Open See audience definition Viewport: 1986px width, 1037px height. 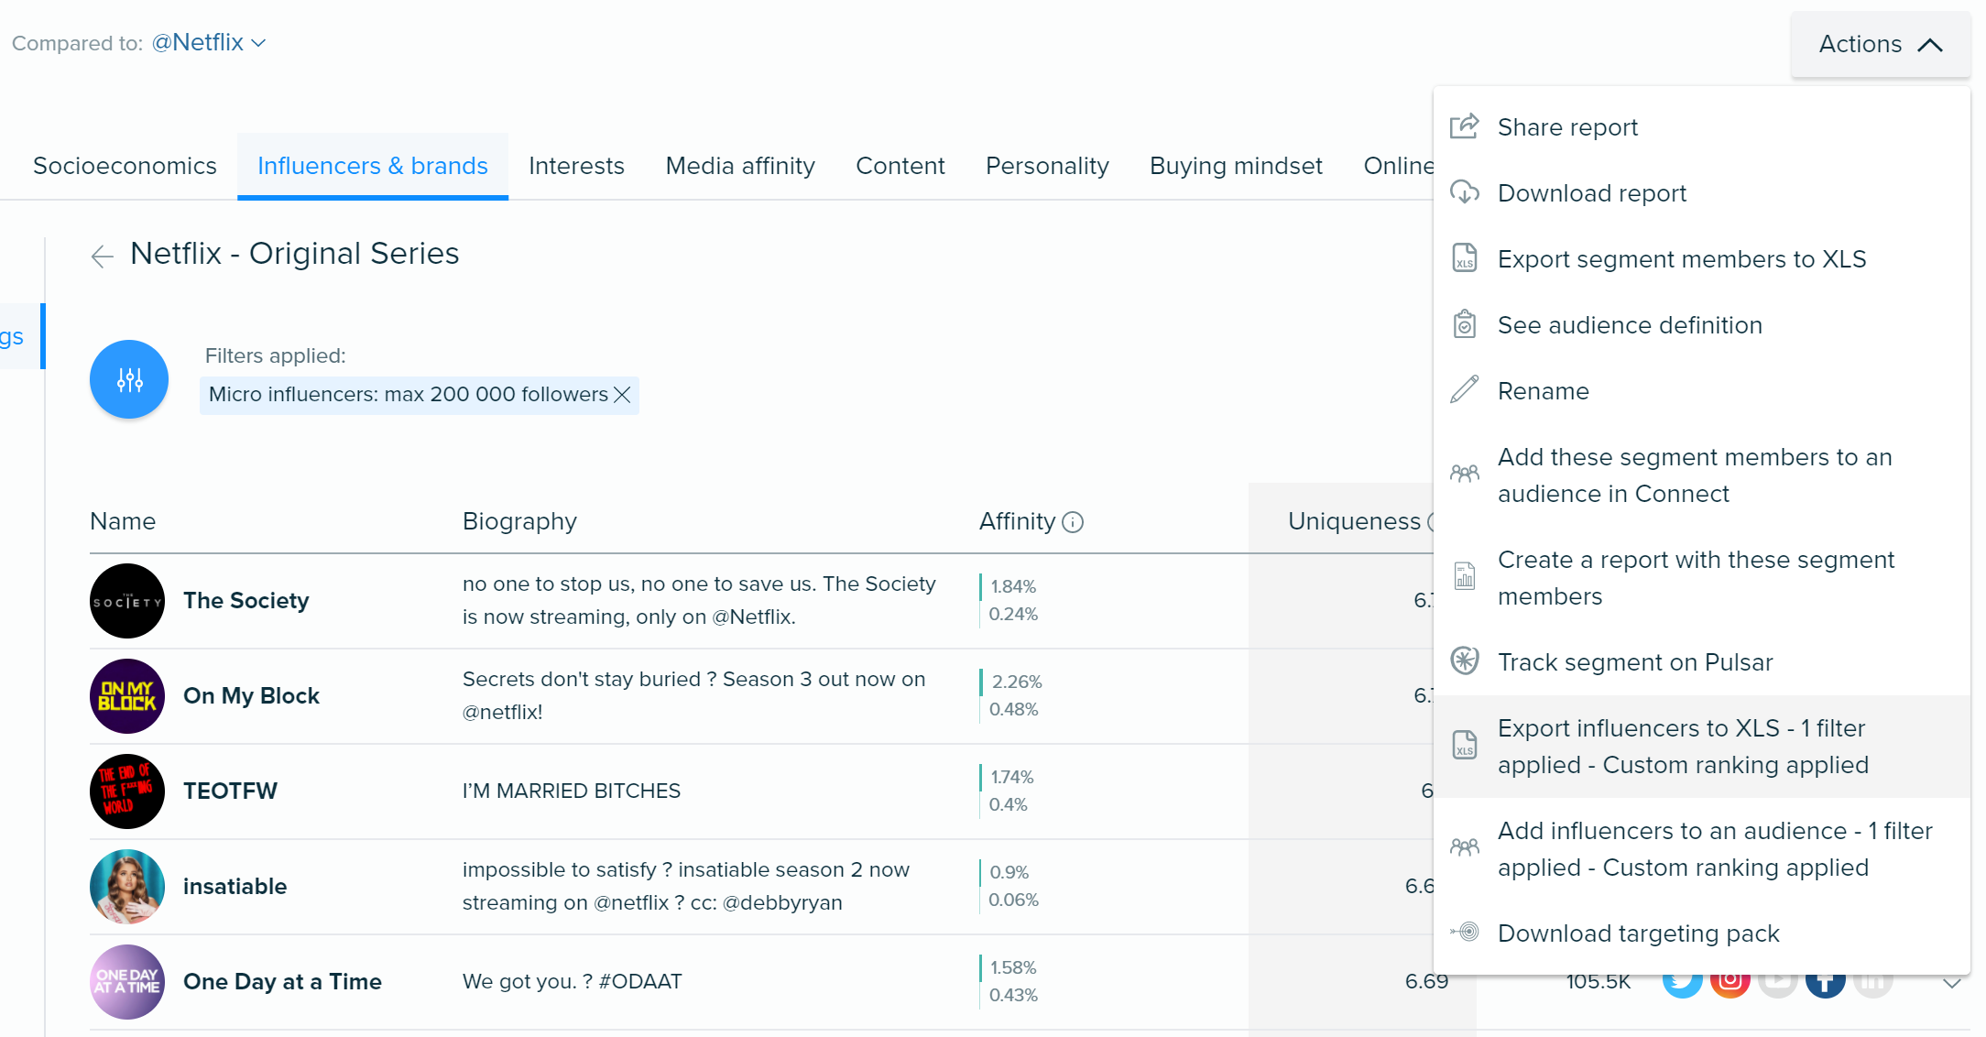click(x=1702, y=325)
